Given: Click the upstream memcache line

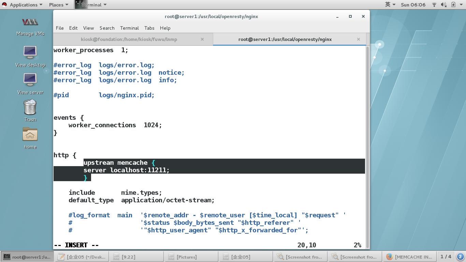Looking at the screenshot, I should (x=119, y=163).
